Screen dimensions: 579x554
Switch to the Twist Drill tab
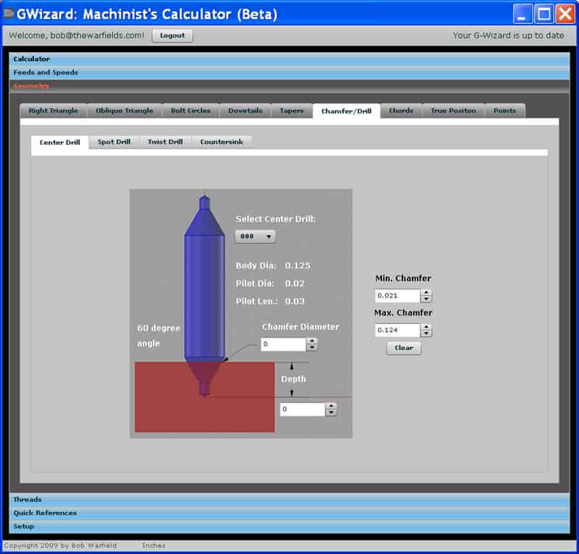tap(165, 142)
